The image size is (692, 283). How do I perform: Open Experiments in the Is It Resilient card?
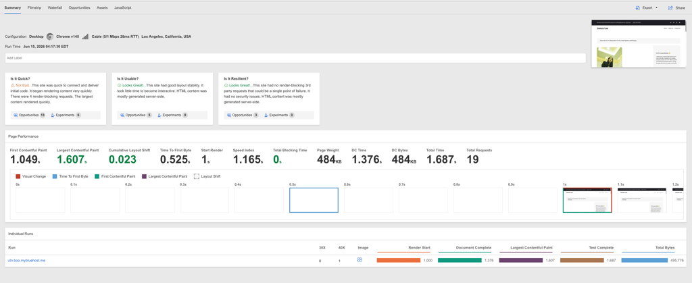tap(279, 115)
